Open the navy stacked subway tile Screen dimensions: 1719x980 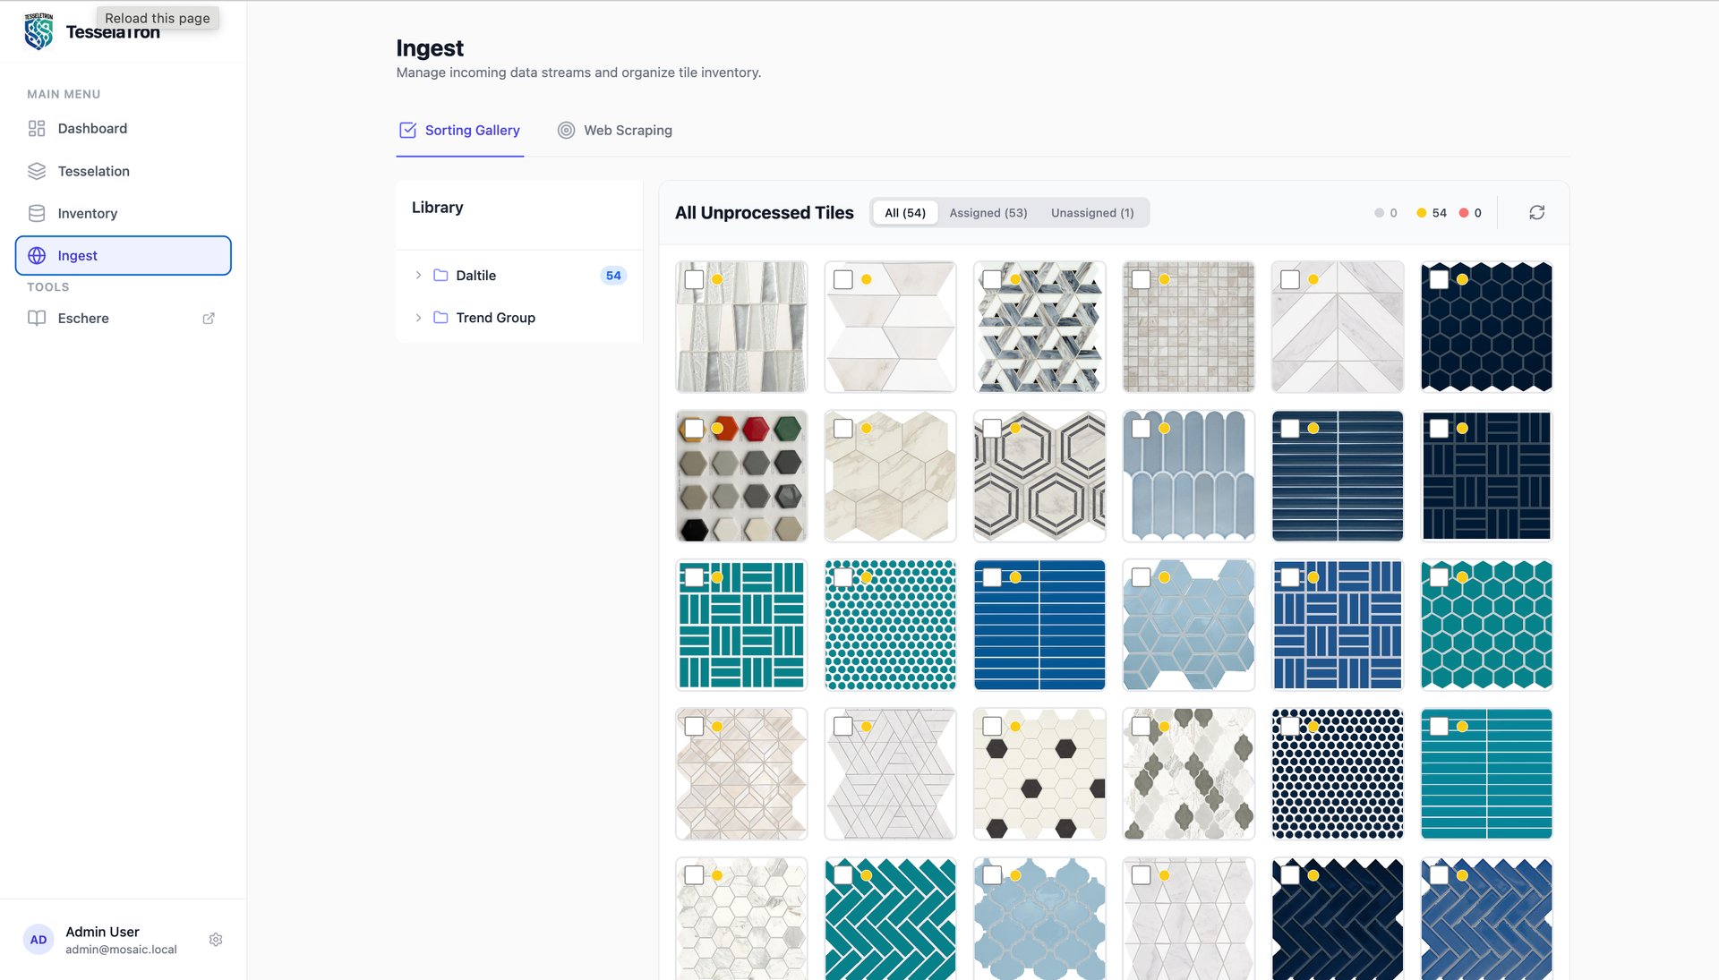[x=1338, y=476]
